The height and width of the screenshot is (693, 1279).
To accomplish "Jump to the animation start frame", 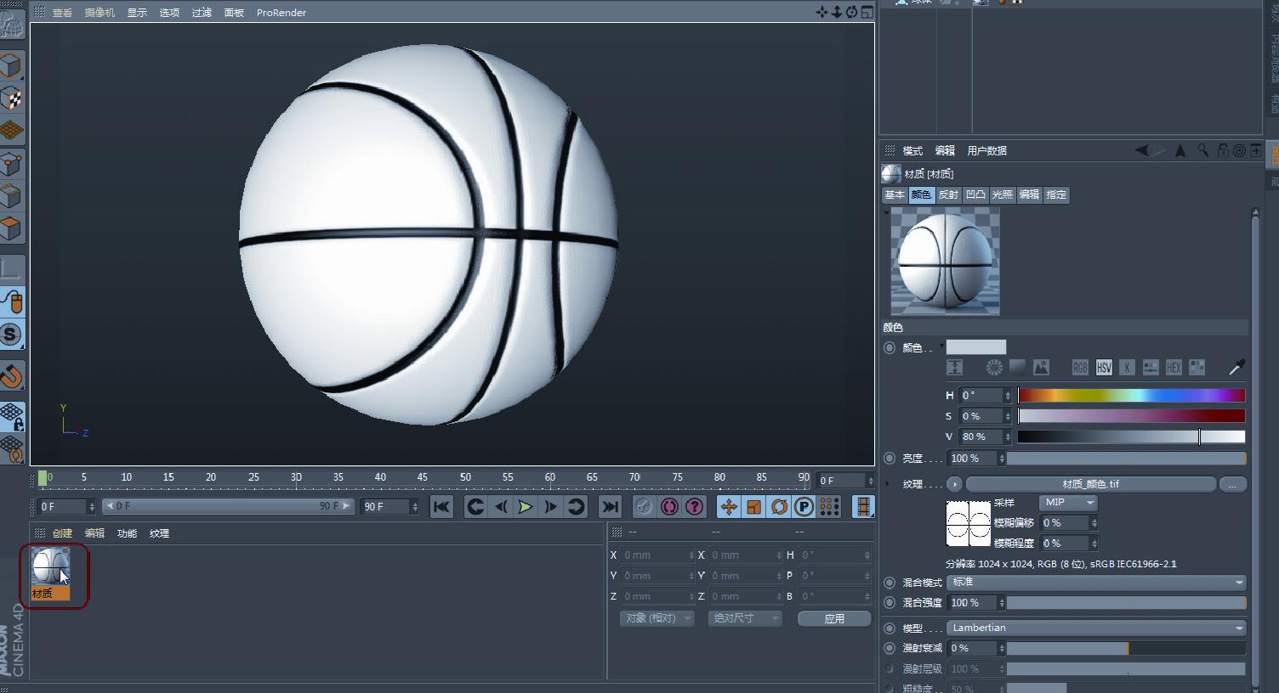I will coord(441,507).
